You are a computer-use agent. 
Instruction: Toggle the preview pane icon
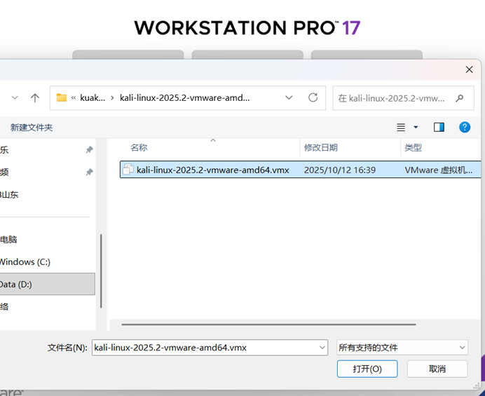click(x=439, y=127)
